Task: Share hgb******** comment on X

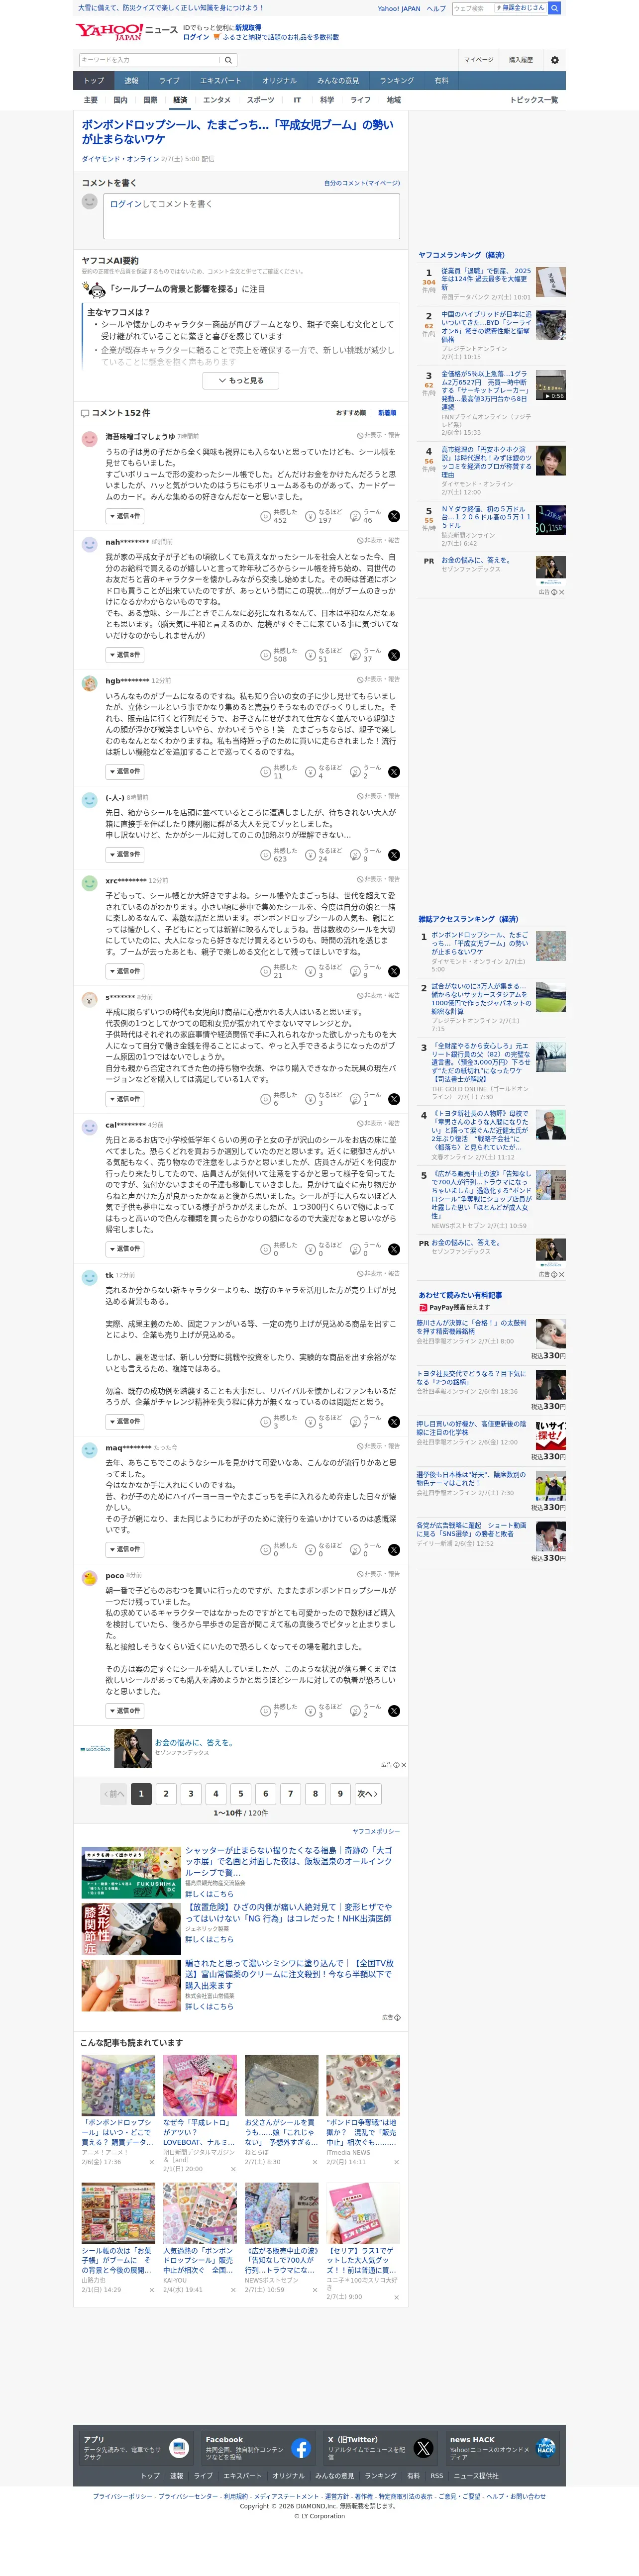Action: (394, 772)
